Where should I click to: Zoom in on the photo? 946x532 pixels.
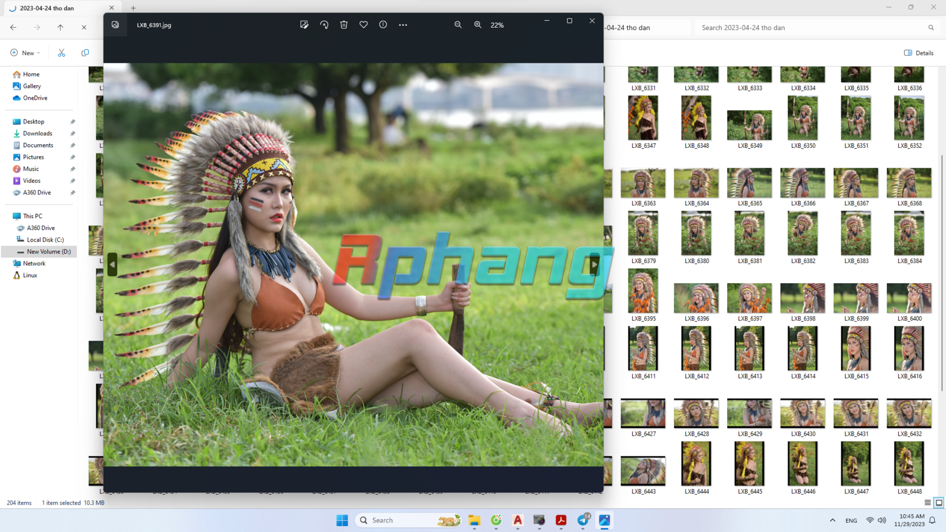tap(478, 25)
